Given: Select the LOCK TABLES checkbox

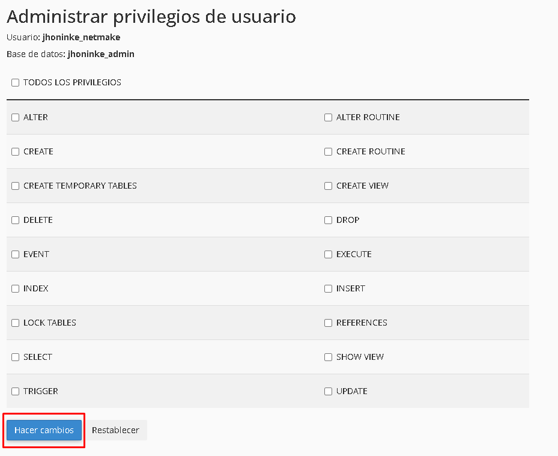Looking at the screenshot, I should click(x=15, y=323).
